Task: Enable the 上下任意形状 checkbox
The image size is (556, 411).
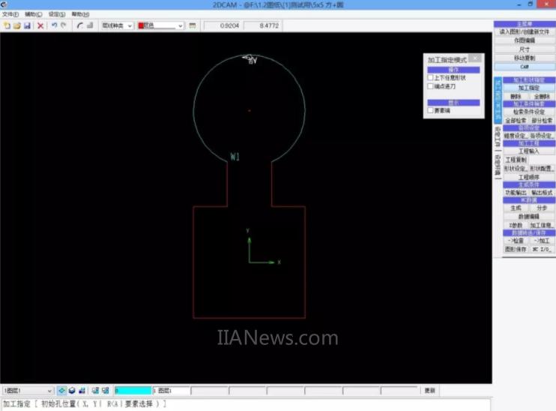Action: coord(430,78)
